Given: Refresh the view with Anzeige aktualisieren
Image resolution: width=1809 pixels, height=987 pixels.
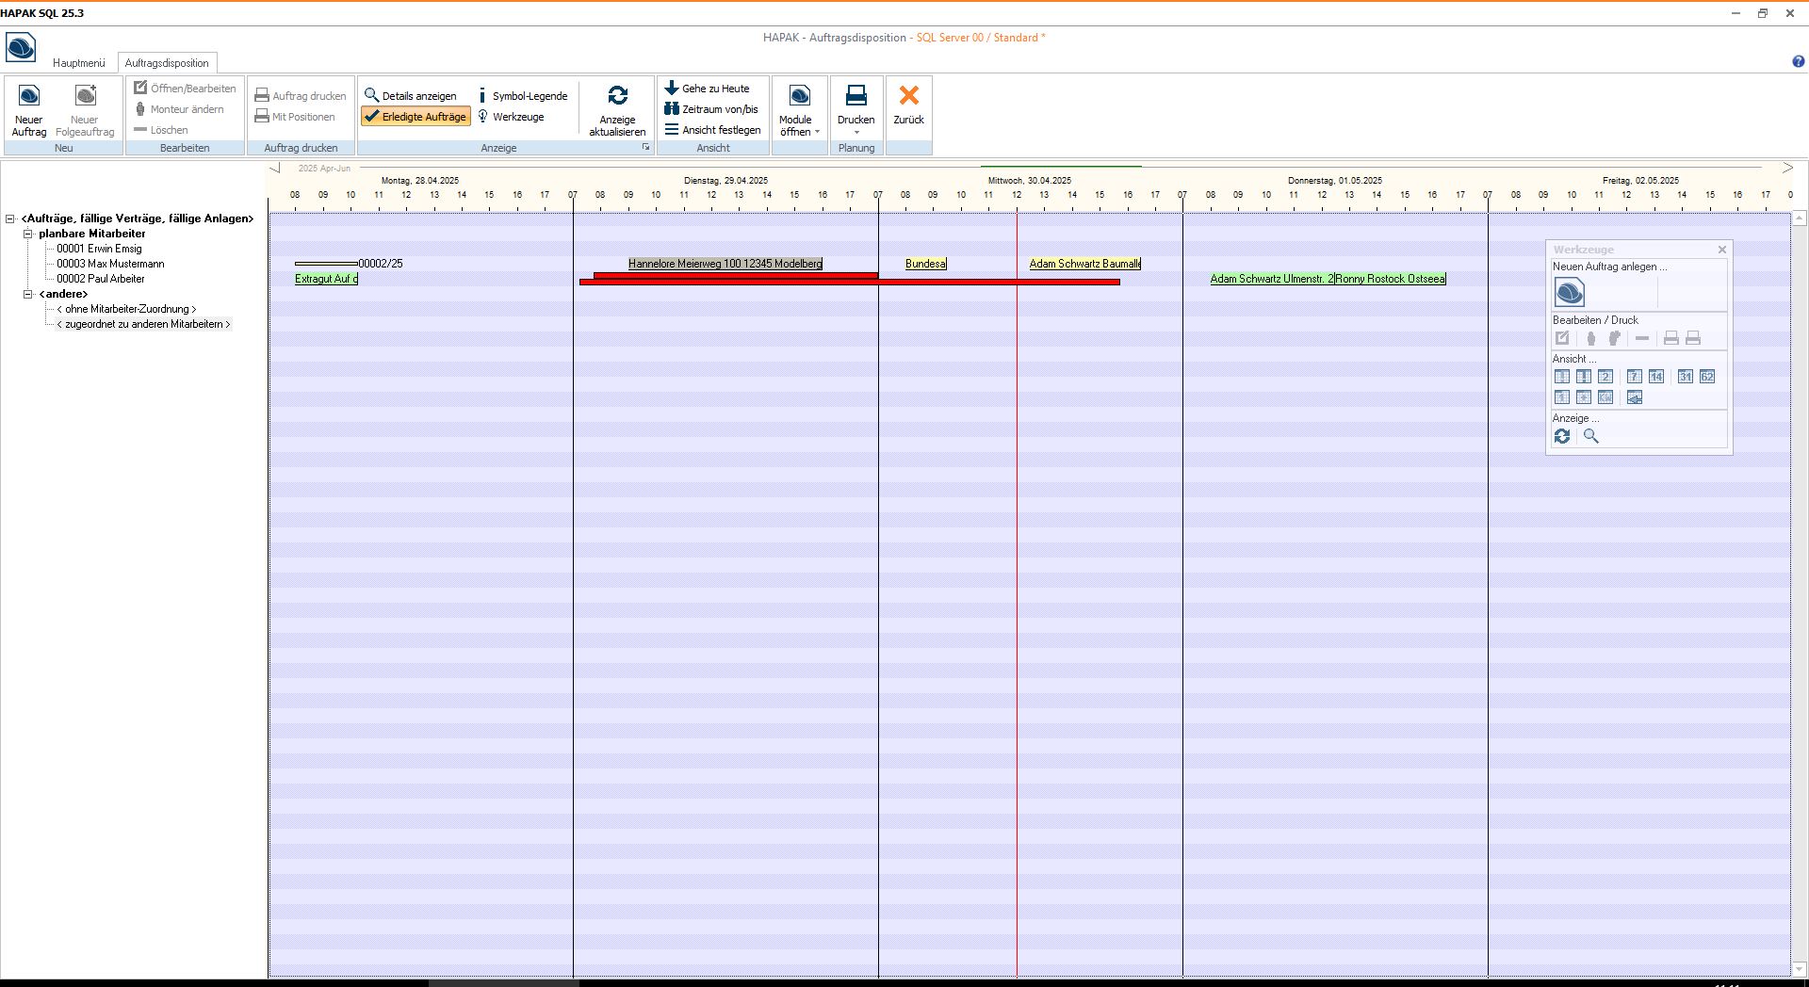Looking at the screenshot, I should (x=617, y=96).
